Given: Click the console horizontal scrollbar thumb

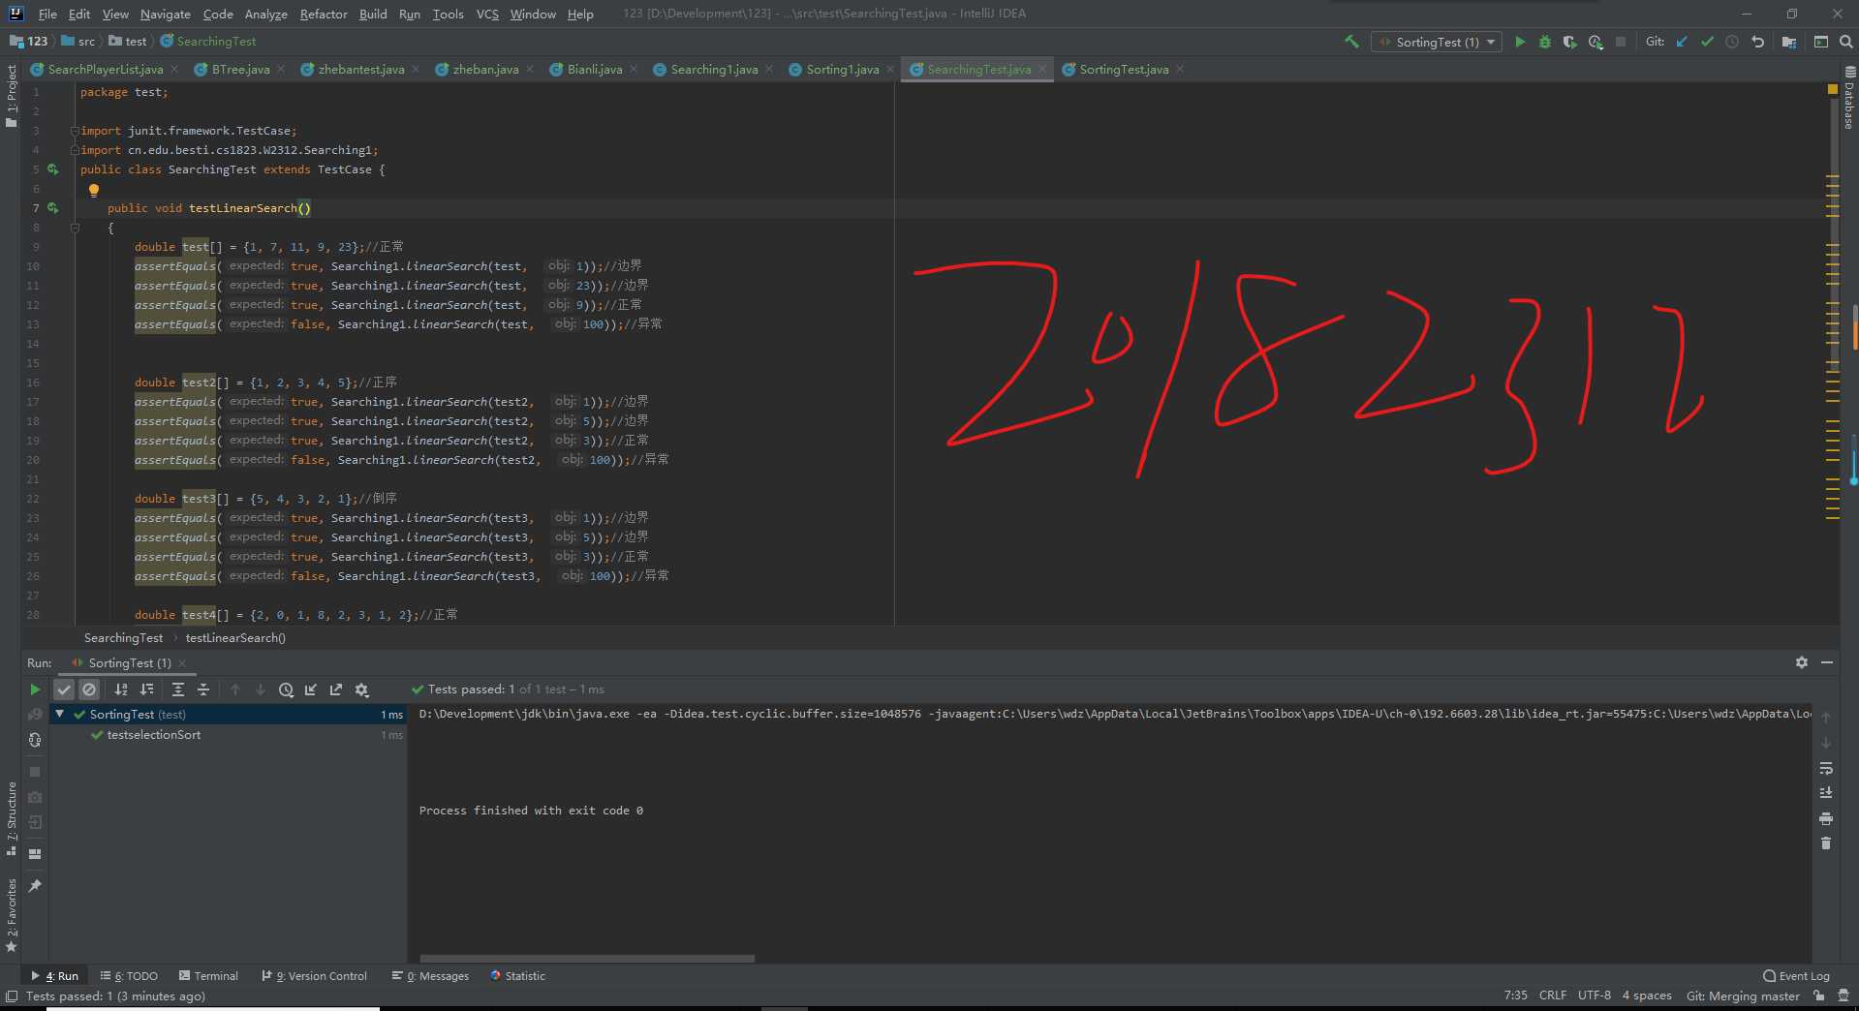Looking at the screenshot, I should click(587, 959).
